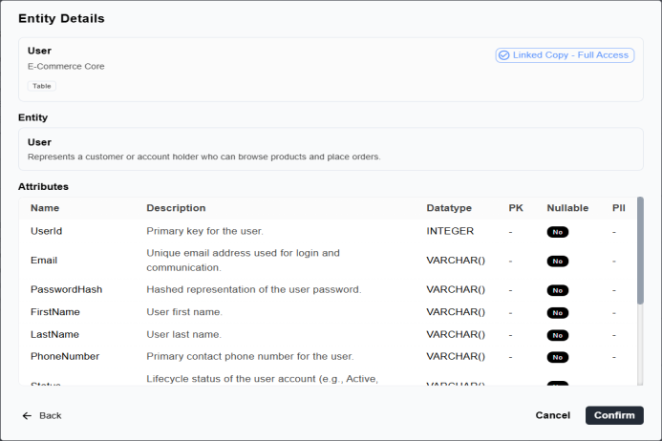Click "Lifecycle status of the user account" description
662x441 pixels.
pyautogui.click(x=262, y=379)
